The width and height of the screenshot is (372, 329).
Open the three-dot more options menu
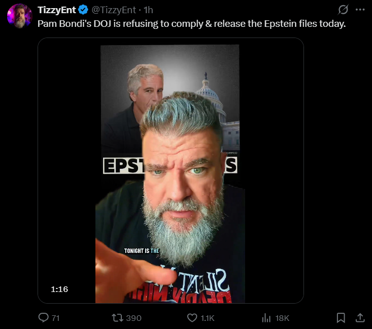coord(360,10)
